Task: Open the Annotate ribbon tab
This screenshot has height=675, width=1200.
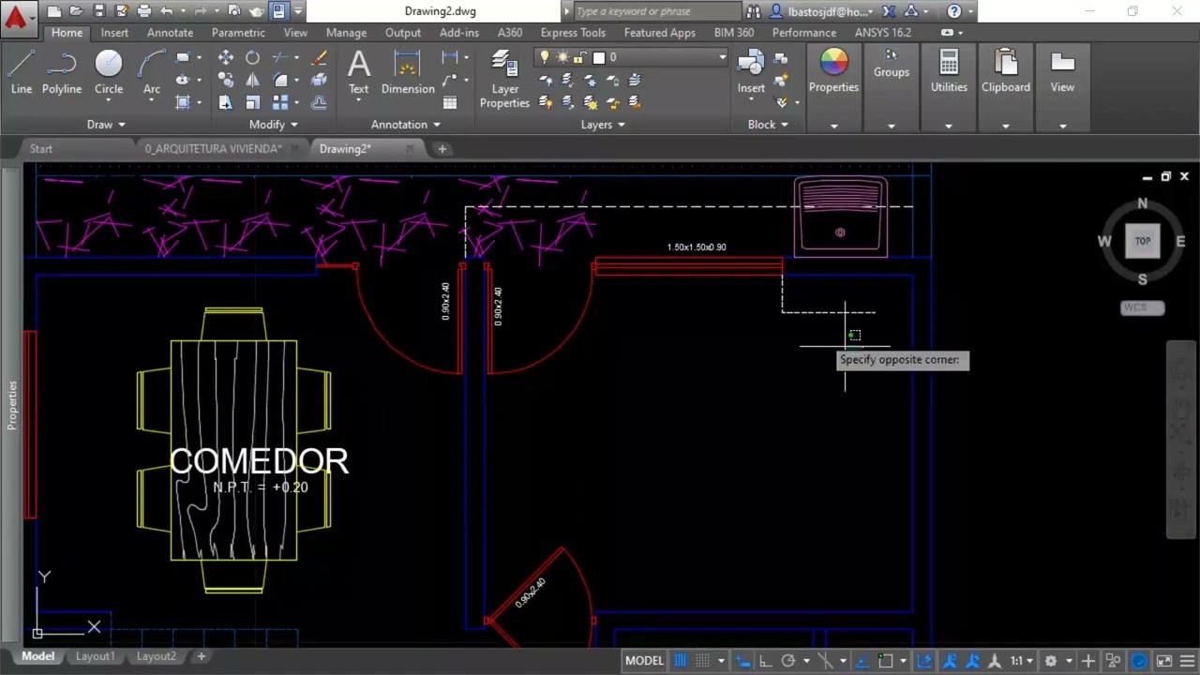Action: 170,33
